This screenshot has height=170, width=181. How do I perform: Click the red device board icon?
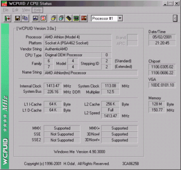tap(84, 18)
